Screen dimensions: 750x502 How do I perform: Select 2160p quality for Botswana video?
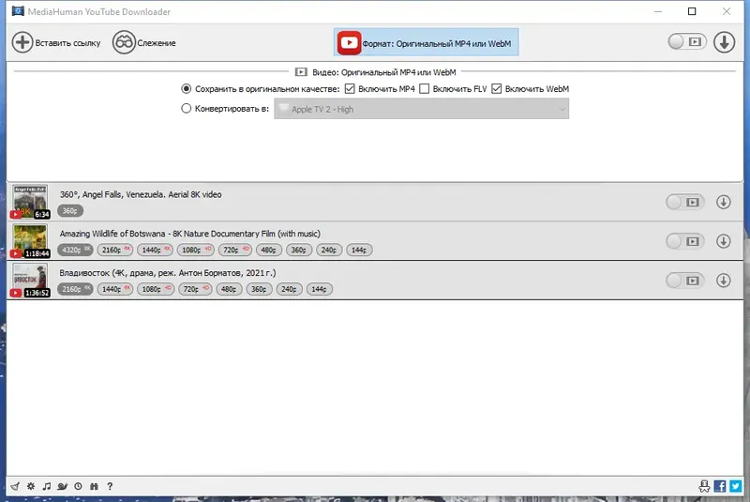[x=114, y=250]
